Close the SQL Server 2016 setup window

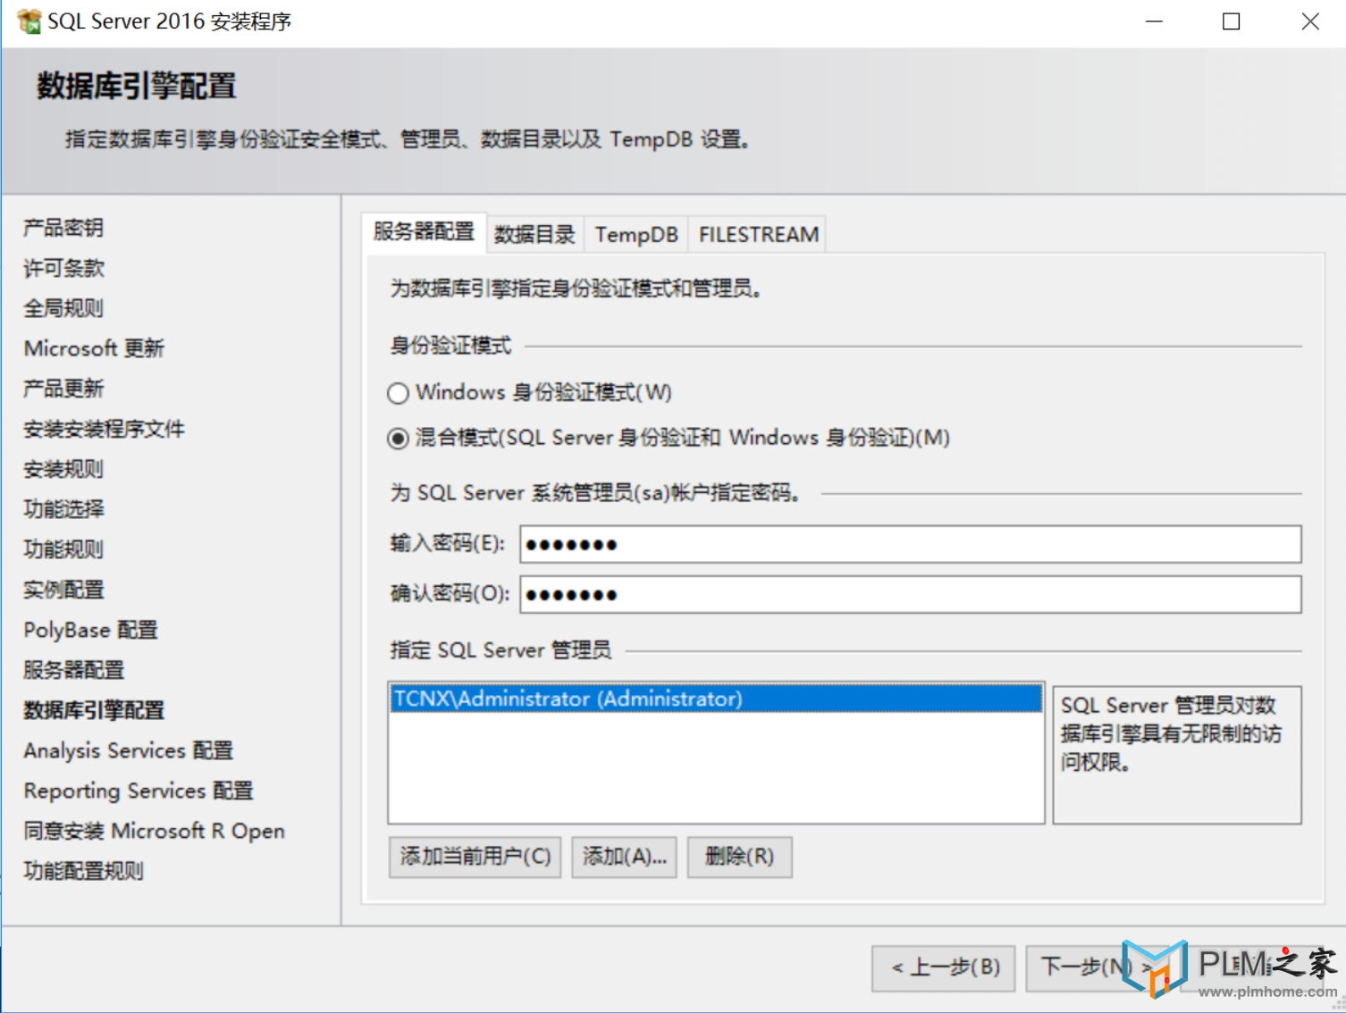(x=1309, y=21)
